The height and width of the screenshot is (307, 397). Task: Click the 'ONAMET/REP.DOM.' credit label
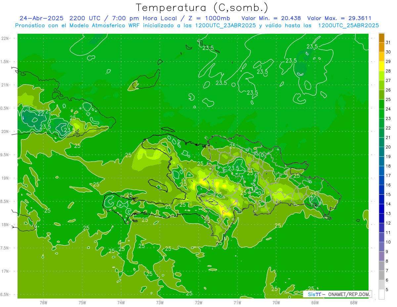349,294
